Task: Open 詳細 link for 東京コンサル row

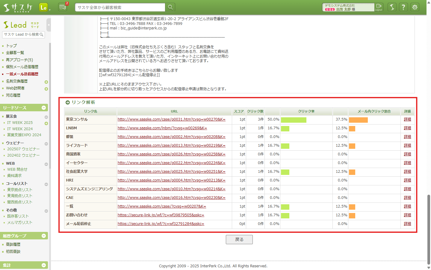Action: tap(407, 119)
